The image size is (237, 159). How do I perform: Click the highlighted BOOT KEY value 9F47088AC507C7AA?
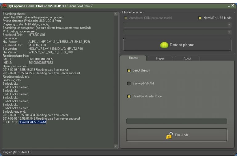pyautogui.click(x=33, y=122)
